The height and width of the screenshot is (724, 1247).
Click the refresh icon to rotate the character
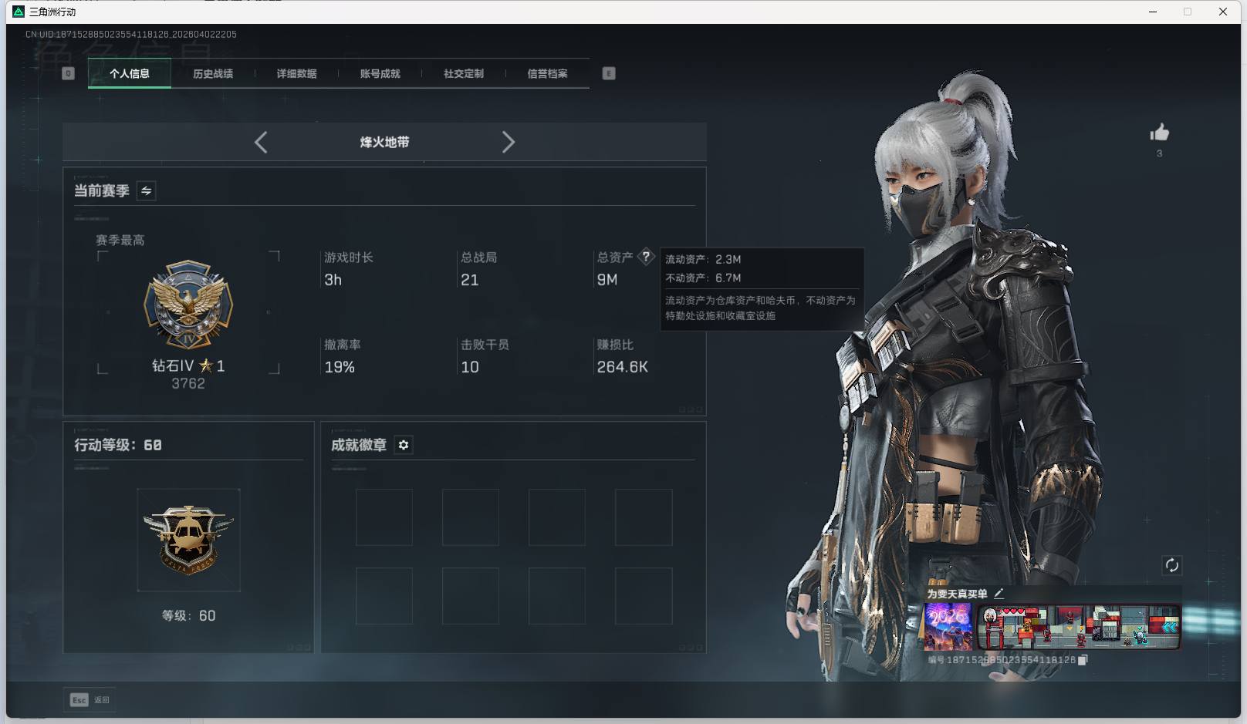click(x=1171, y=565)
